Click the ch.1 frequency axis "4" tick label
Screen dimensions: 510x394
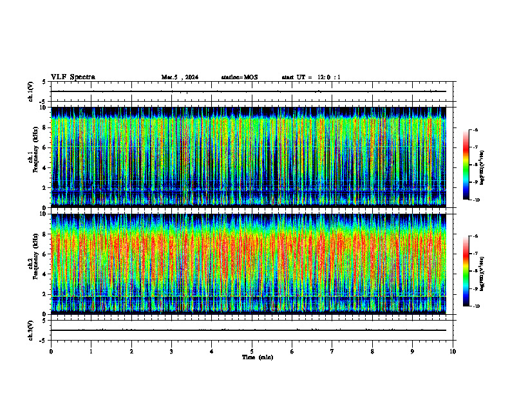coord(45,168)
